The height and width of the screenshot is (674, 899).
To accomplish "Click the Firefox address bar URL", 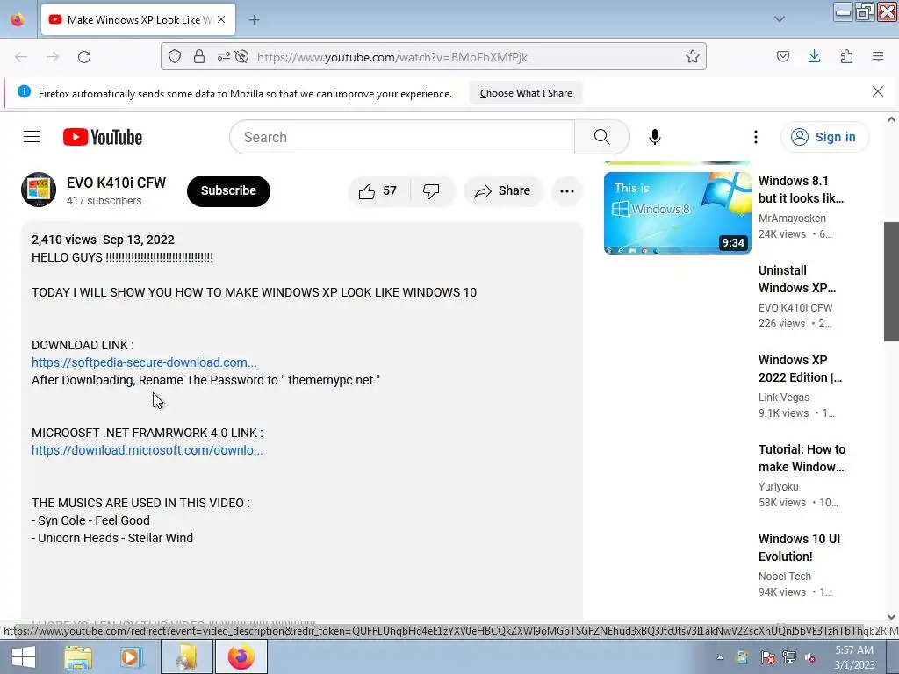I will click(x=392, y=57).
